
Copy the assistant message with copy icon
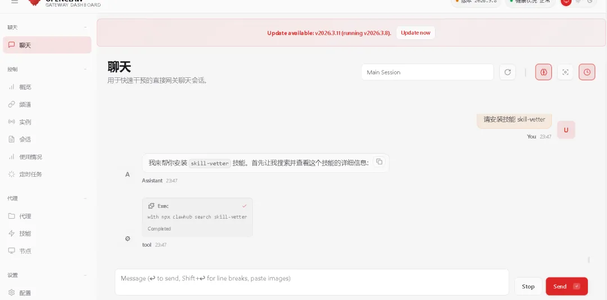(379, 162)
